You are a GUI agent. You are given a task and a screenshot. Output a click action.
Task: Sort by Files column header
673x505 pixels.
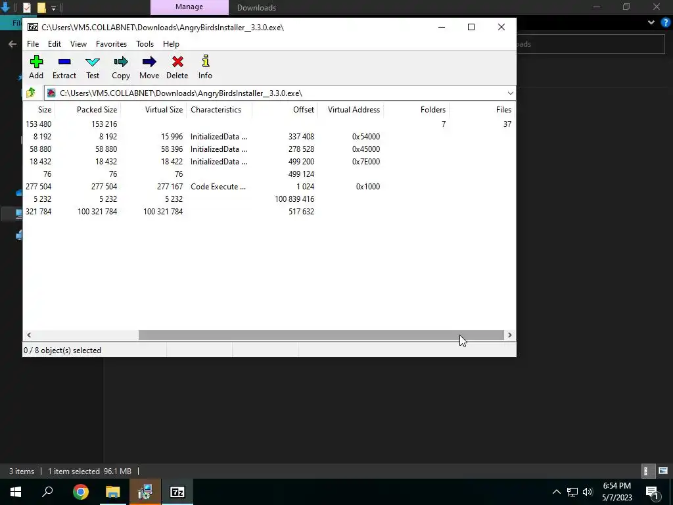click(482, 110)
